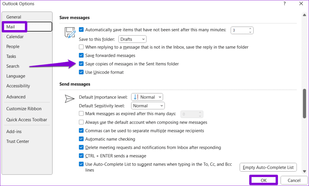309x186 pixels.
Task: Uncheck CTRL + ENTER sends a message
Action: tap(81, 156)
